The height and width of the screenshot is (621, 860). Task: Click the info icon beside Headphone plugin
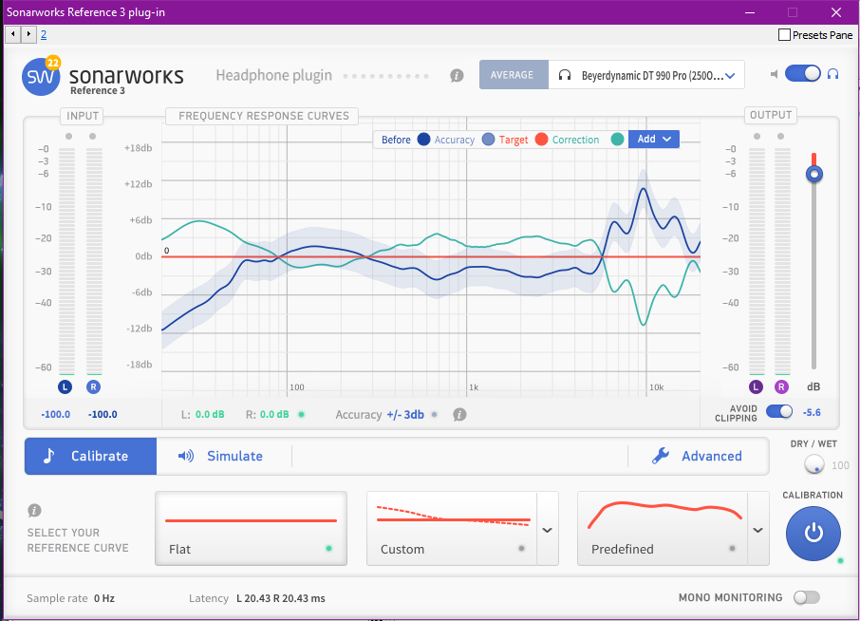(x=457, y=76)
